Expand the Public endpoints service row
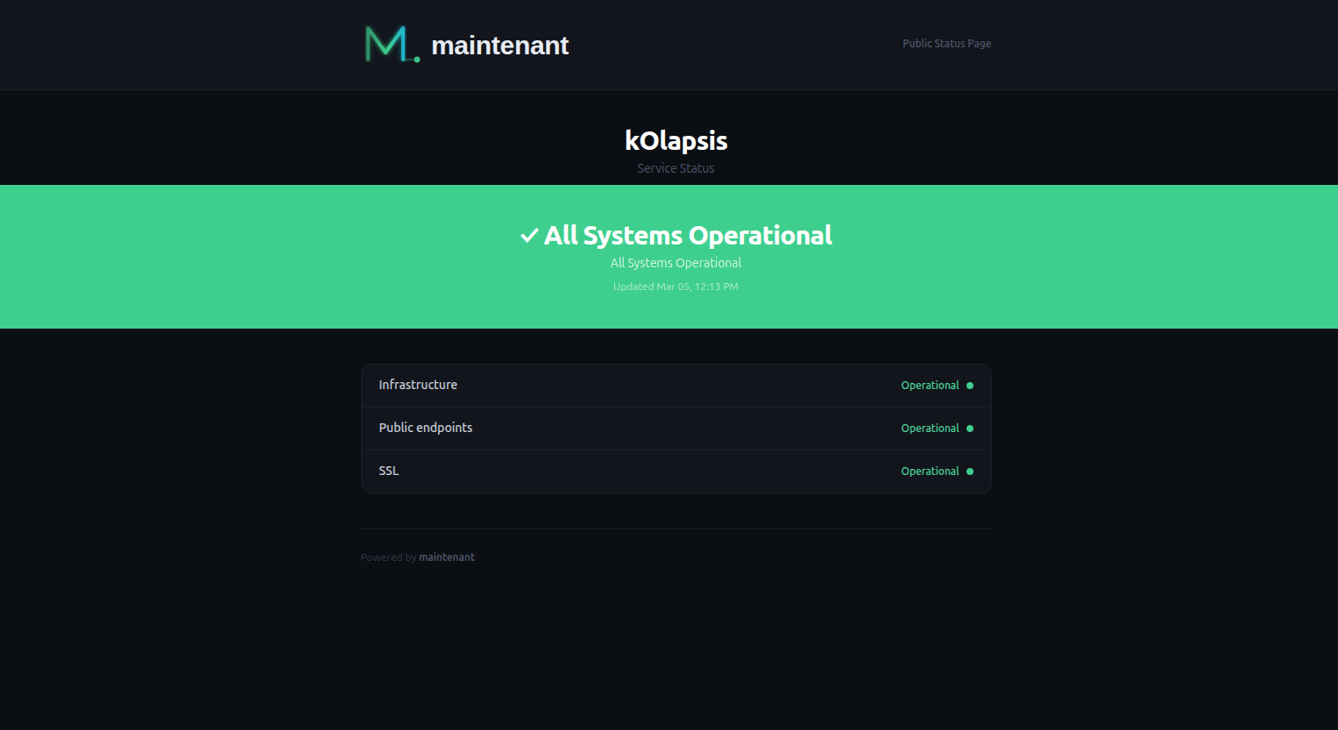 click(675, 428)
